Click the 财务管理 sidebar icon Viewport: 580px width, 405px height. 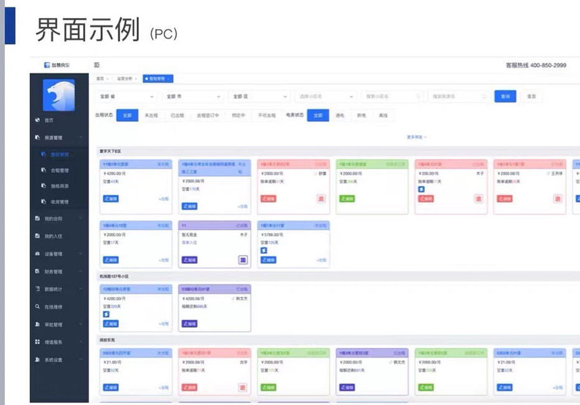(37, 271)
